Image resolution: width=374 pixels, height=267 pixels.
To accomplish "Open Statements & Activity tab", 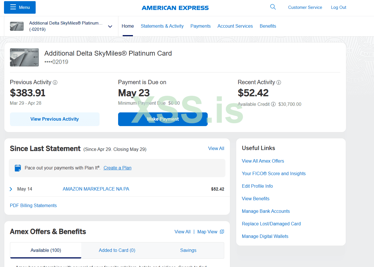I will (x=162, y=26).
